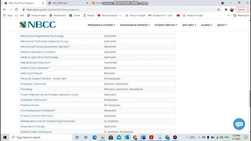Open the volume control in system tray
The image size is (251, 141).
click(x=221, y=137)
